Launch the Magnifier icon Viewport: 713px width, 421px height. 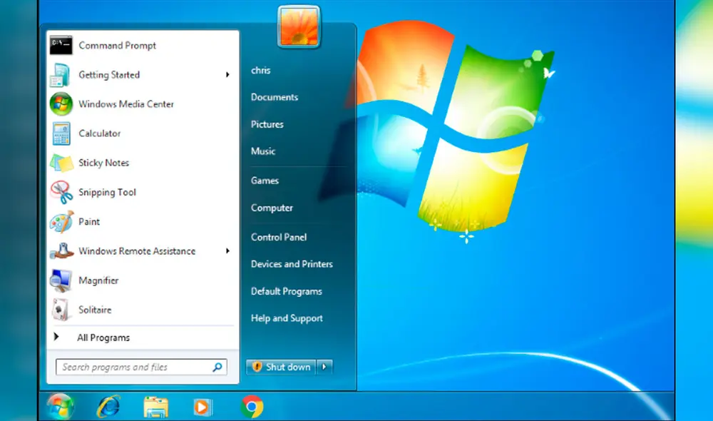coord(61,280)
